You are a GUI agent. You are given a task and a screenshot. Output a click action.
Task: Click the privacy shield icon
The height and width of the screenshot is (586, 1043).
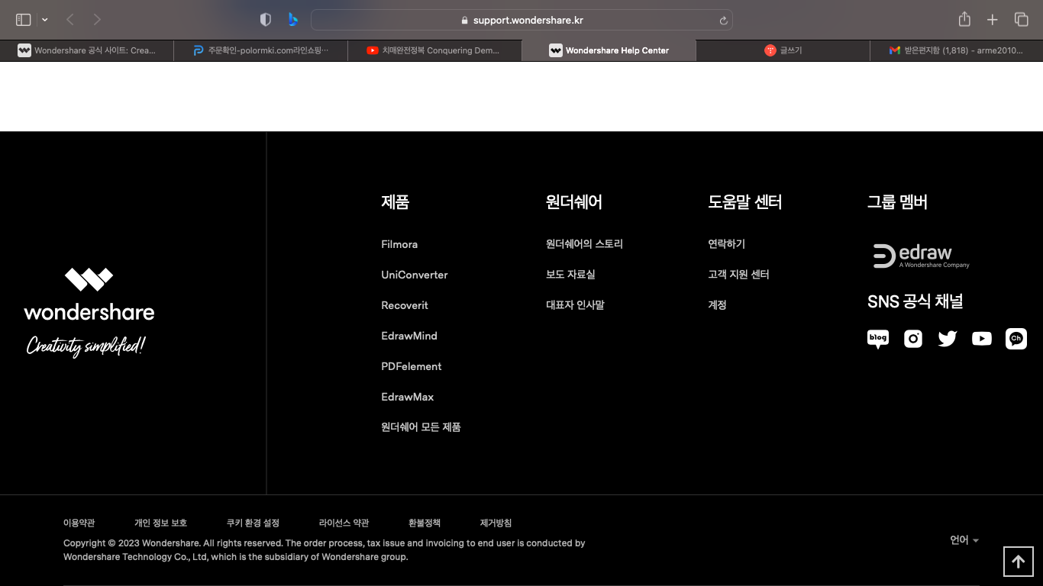coord(266,20)
